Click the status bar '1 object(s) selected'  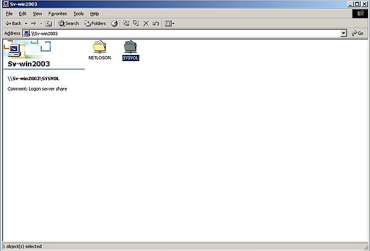click(22, 246)
